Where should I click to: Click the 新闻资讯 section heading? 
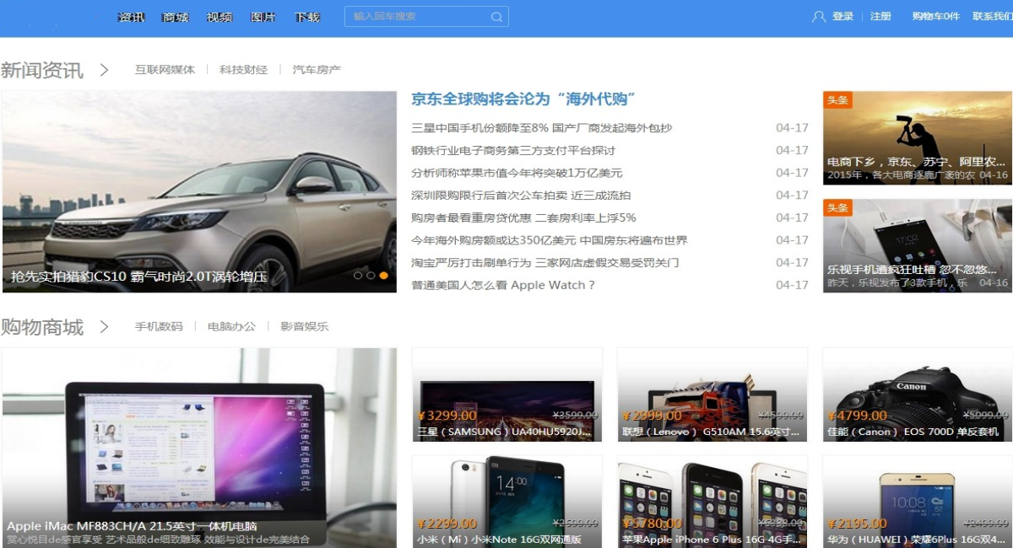click(x=42, y=70)
